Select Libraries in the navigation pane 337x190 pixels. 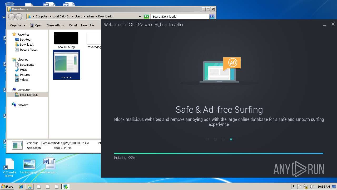pyautogui.click(x=23, y=60)
